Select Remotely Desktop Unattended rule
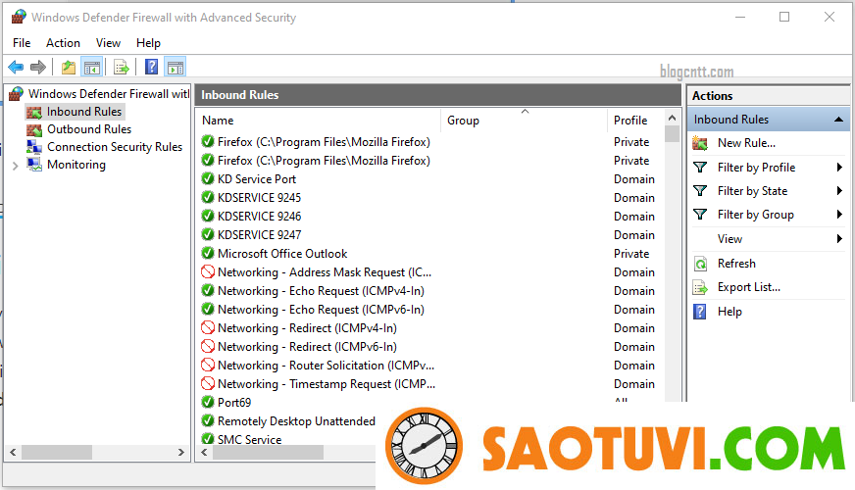The image size is (855, 490). click(296, 421)
